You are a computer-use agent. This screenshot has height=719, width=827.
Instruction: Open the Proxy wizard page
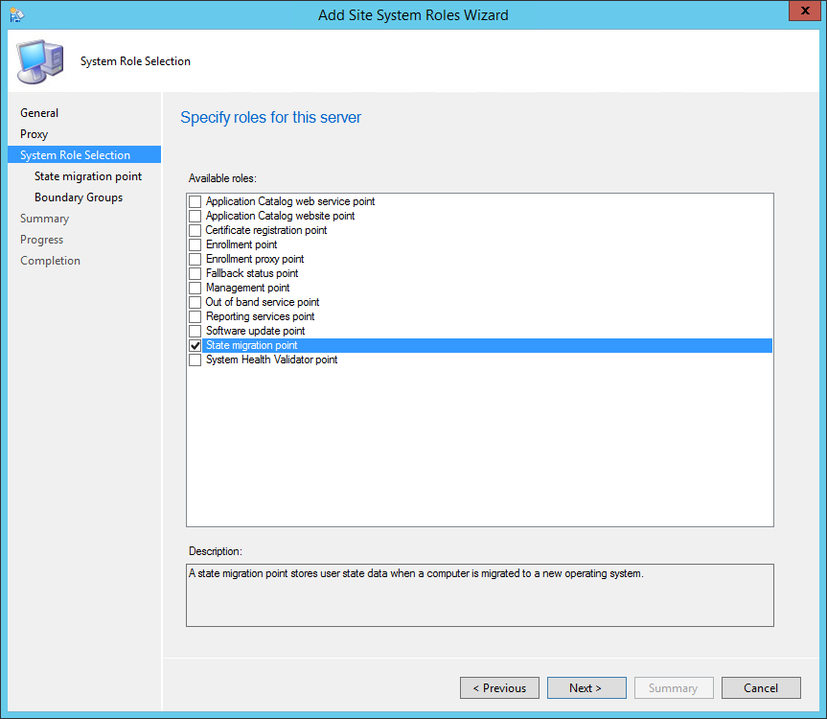[x=34, y=134]
